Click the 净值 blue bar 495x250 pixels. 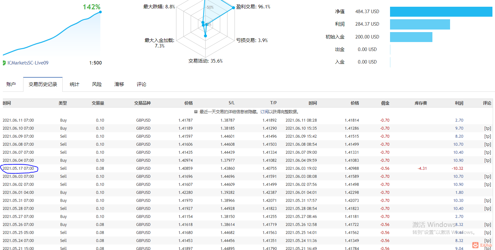coord(441,12)
